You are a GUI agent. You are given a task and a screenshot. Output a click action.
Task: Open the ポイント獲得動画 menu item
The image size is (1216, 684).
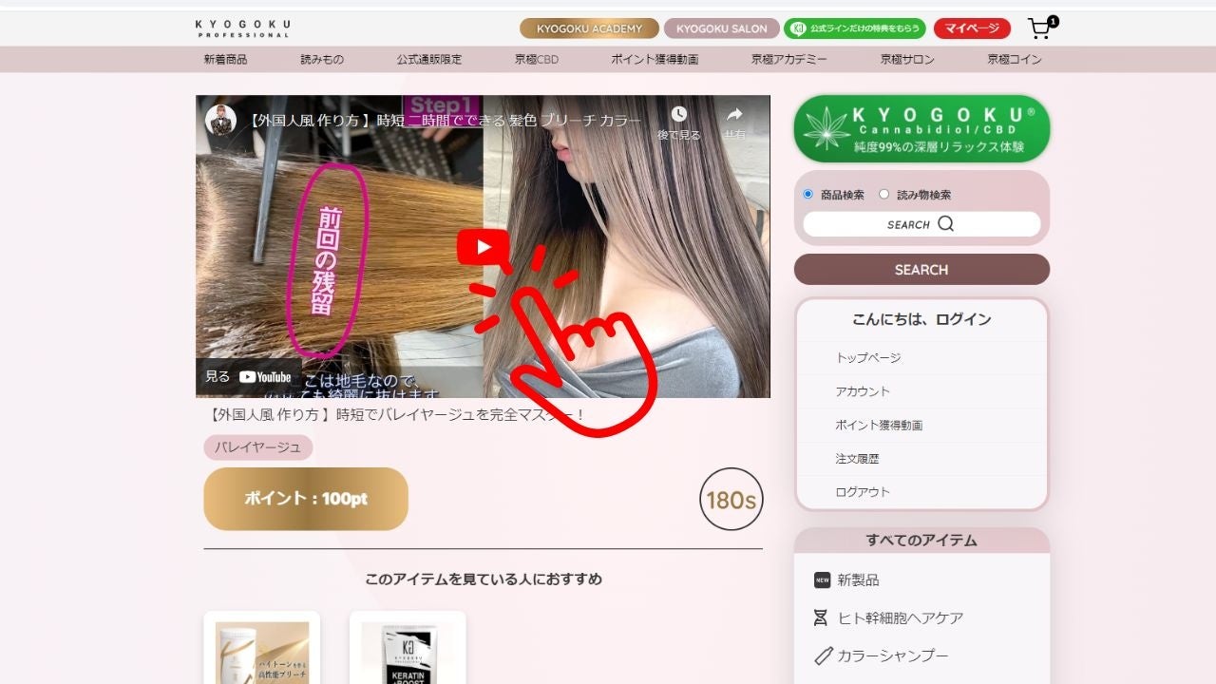pyautogui.click(x=655, y=59)
